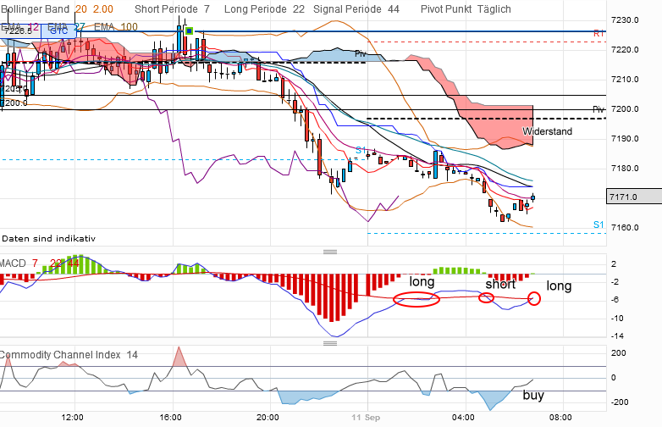This screenshot has width=662, height=427.
Task: Open the Bollinger Band indicator label
Action: point(35,8)
